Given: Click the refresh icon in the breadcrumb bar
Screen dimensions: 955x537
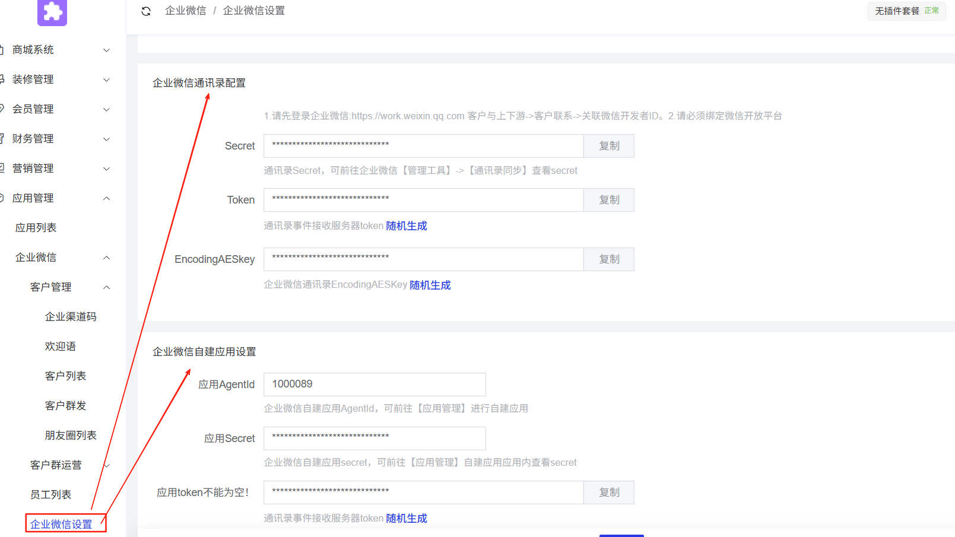Looking at the screenshot, I should point(146,11).
